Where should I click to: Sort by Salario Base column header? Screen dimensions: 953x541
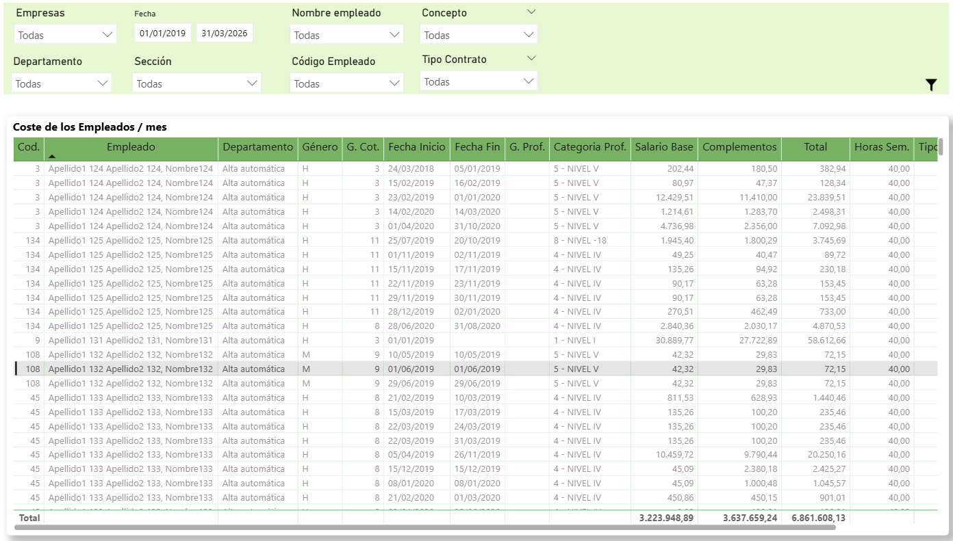point(663,147)
